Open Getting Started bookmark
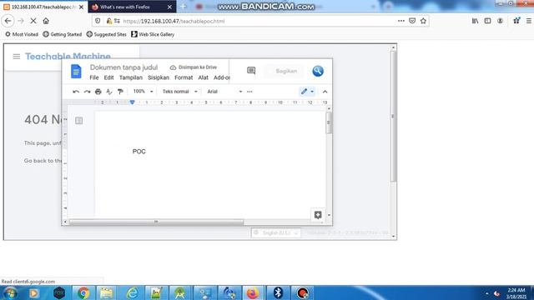This screenshot has height=300, width=534. [x=63, y=34]
